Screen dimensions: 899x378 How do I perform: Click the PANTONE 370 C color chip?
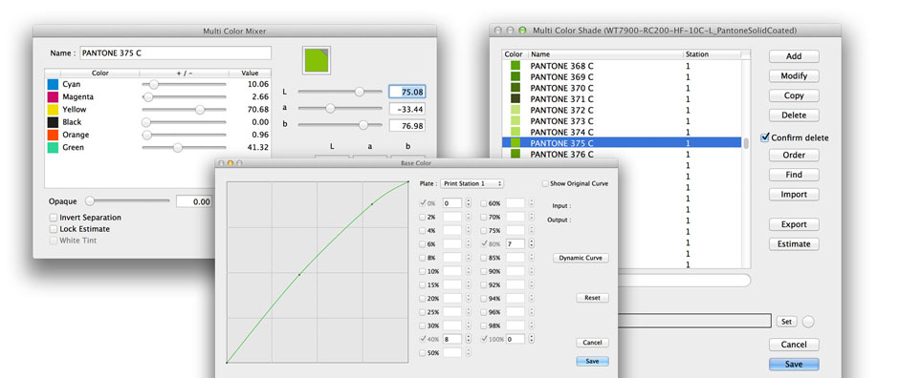(515, 88)
